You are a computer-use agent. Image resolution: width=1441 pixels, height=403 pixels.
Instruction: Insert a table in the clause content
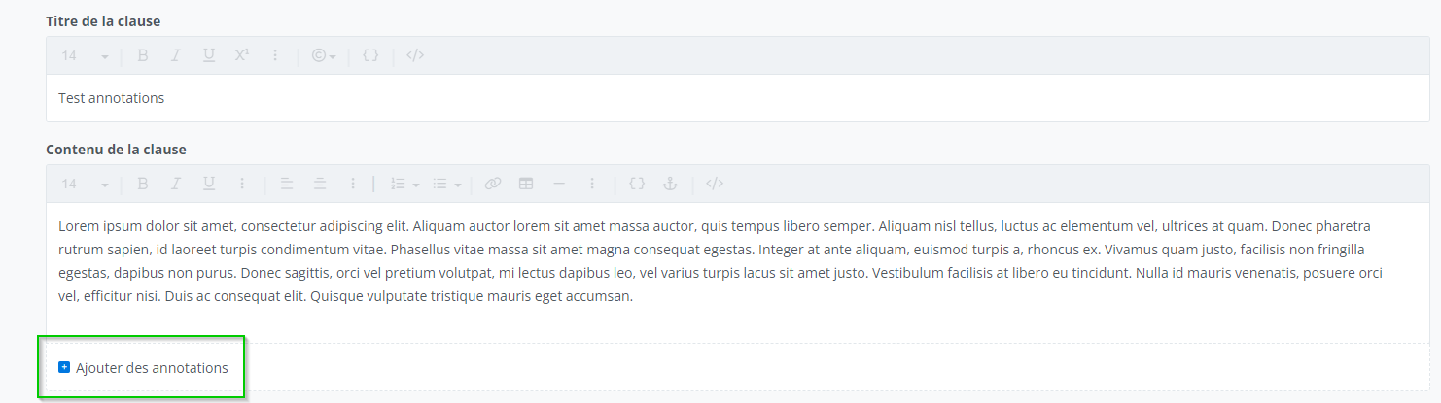point(526,184)
